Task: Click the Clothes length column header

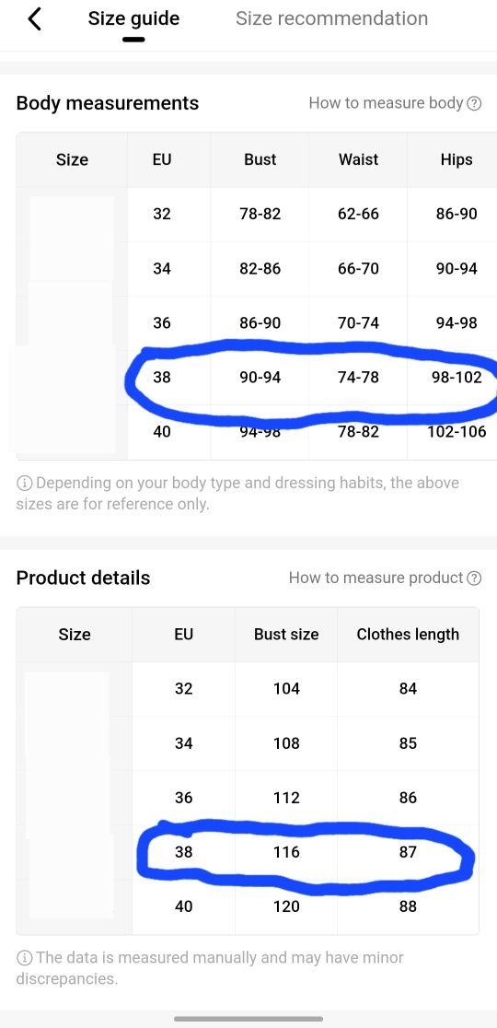Action: click(x=408, y=635)
